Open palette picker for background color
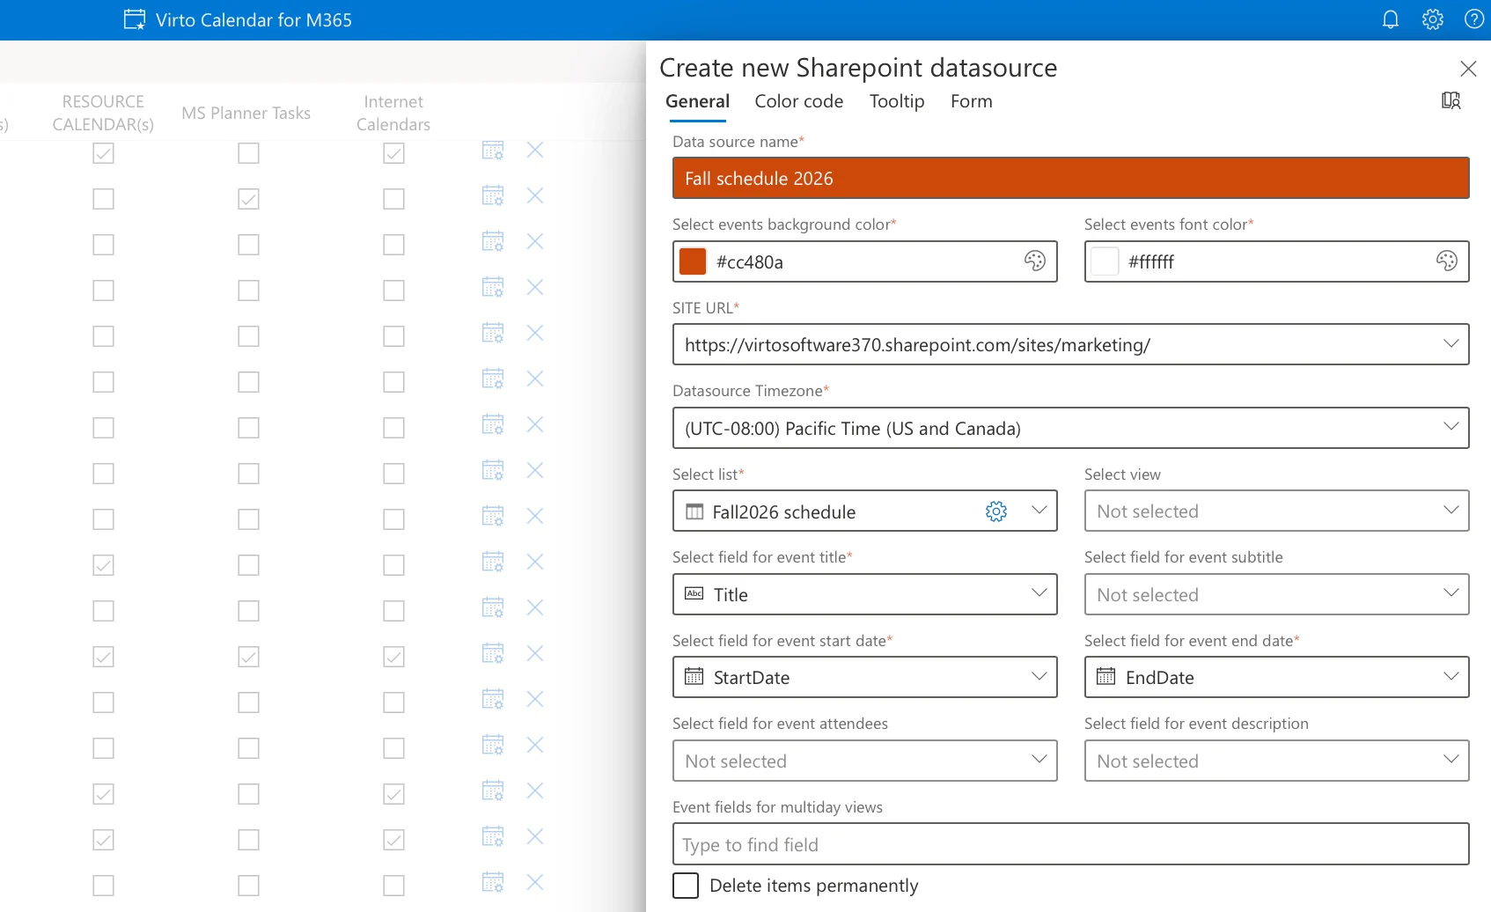The height and width of the screenshot is (912, 1491). 1035,261
